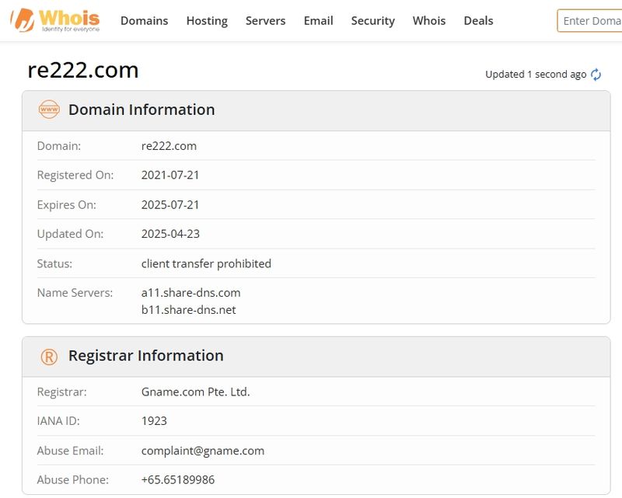622x498 pixels.
Task: Select name server a11.share-dns.com
Action: pos(190,293)
